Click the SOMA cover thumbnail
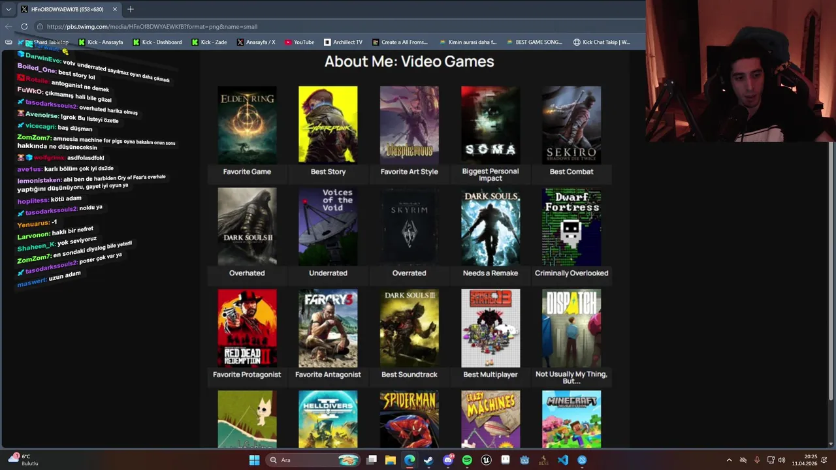This screenshot has width=836, height=470. [x=490, y=124]
